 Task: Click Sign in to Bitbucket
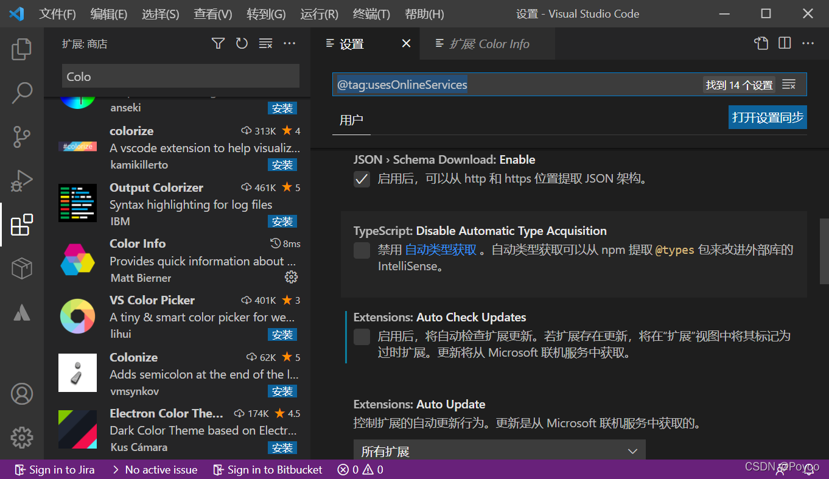[268, 470]
